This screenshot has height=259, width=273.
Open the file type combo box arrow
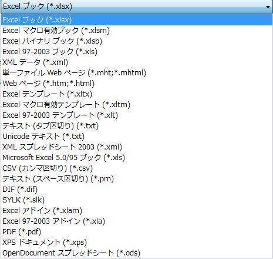tap(268, 6)
